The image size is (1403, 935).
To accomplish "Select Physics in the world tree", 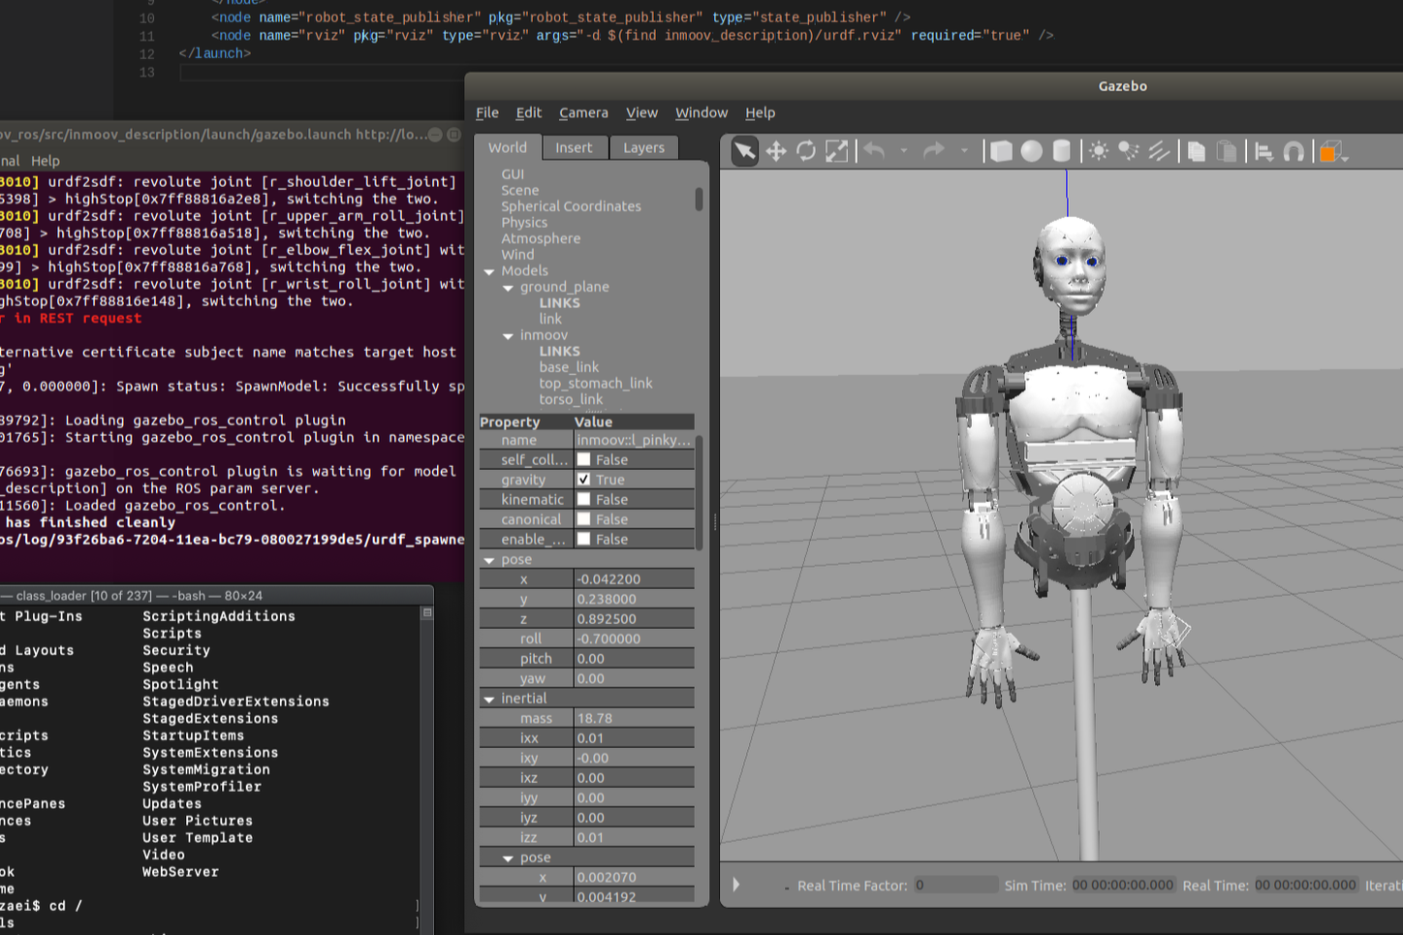I will (x=524, y=223).
